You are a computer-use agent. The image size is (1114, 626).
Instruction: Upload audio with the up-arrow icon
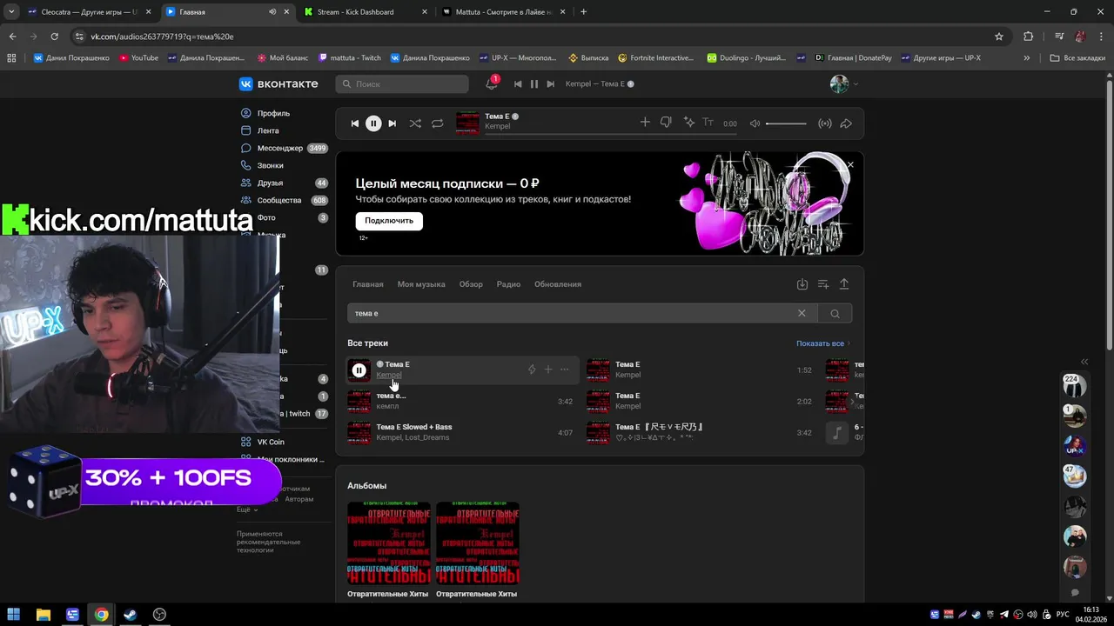point(844,284)
